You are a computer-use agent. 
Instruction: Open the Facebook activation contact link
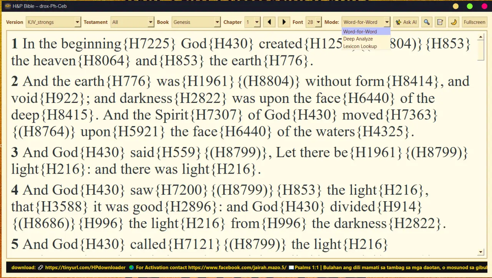[x=237, y=268]
